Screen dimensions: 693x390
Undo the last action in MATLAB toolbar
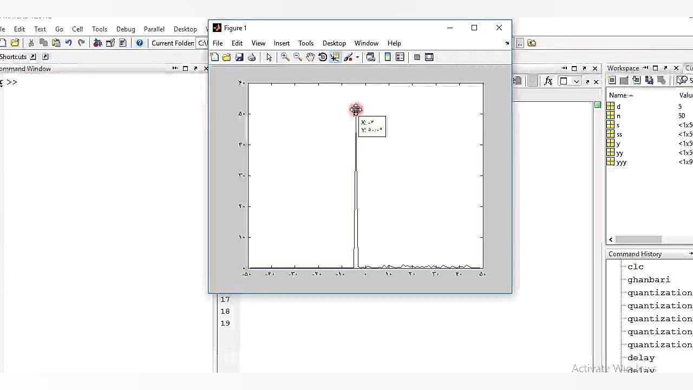coord(69,43)
